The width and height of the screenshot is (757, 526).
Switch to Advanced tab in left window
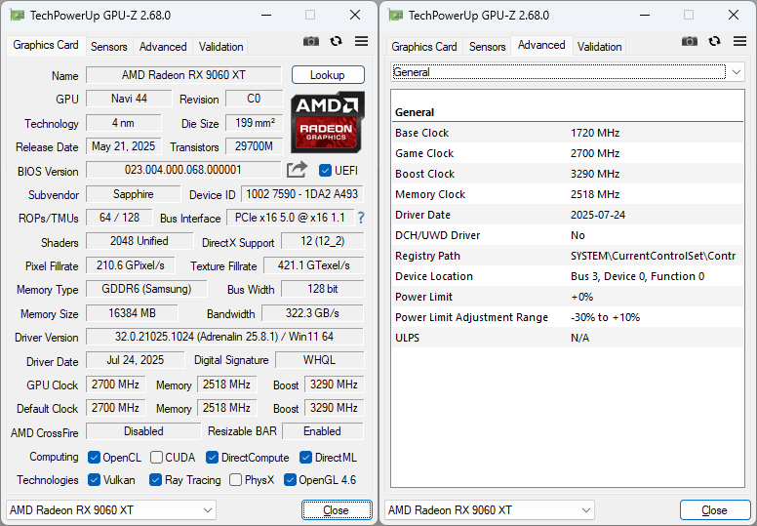[x=163, y=47]
